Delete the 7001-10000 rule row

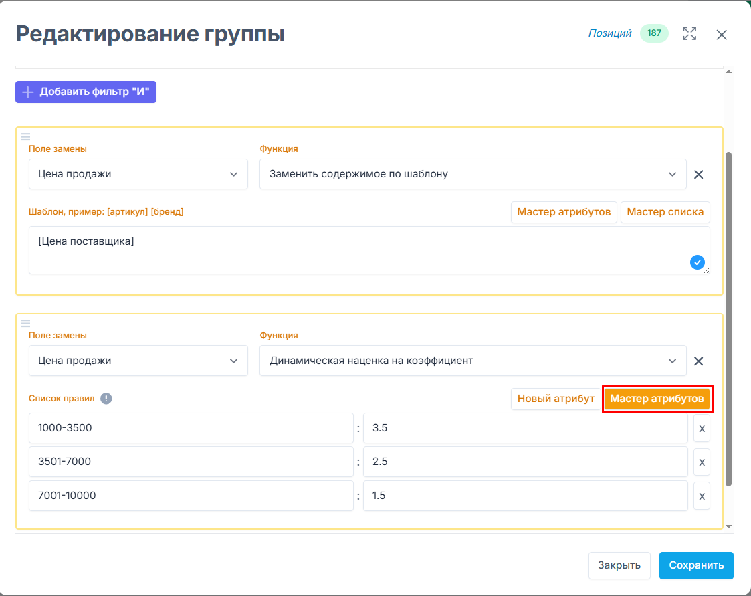tap(702, 496)
